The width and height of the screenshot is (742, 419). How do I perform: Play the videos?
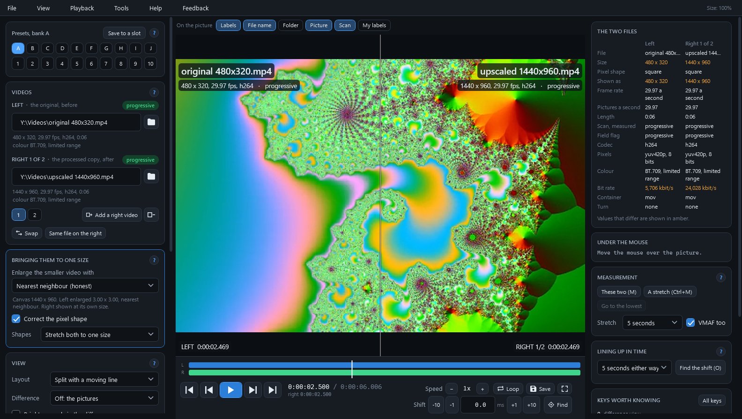point(230,390)
